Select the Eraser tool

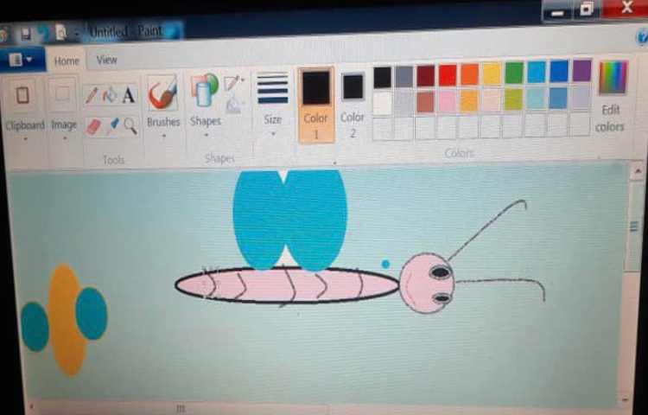pyautogui.click(x=93, y=126)
